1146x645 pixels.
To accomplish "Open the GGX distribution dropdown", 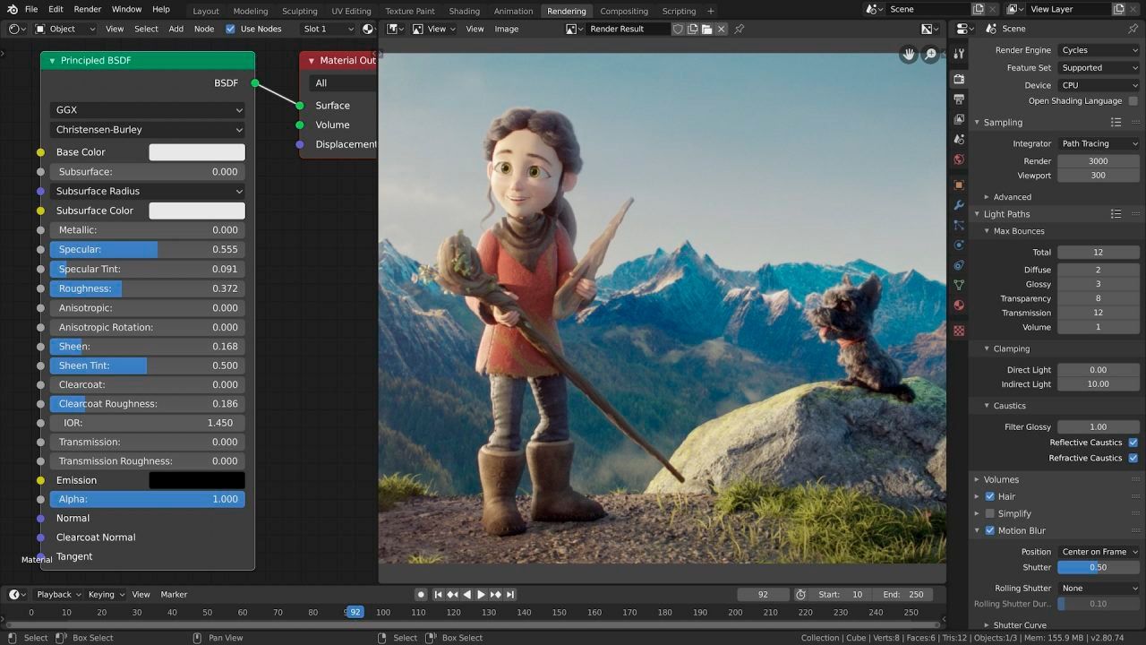I will pos(148,110).
